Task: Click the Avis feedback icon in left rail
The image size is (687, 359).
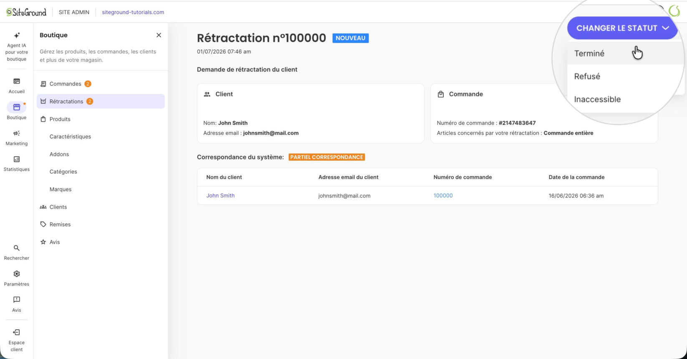Action: coord(17,300)
